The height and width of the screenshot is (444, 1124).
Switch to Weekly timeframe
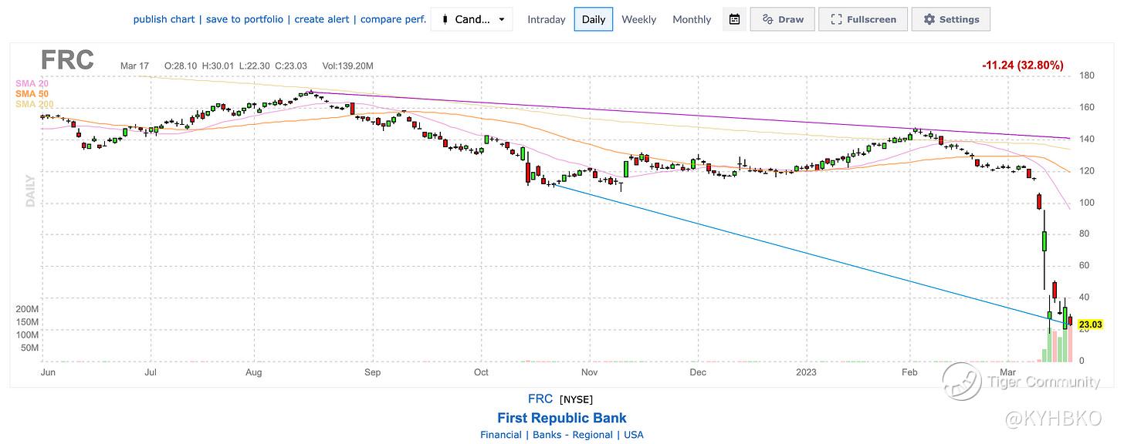639,19
